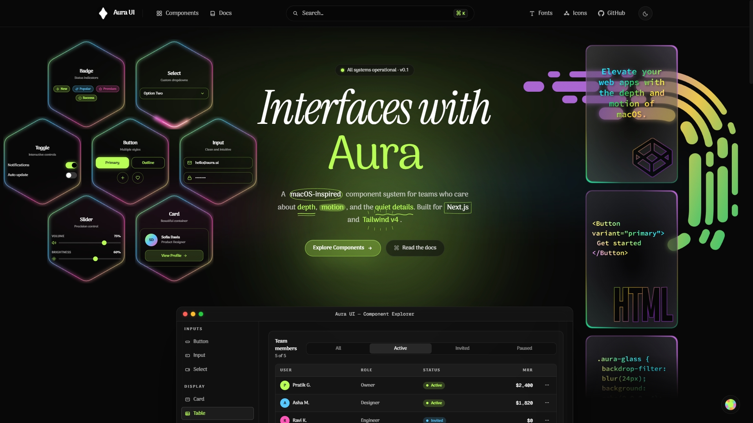Click the brightness sun icon
The width and height of the screenshot is (753, 423).
click(54, 259)
